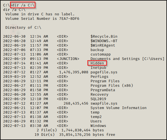Viewport: 167px width, 140px height.
Task: Click the ProgramData folder name
Action: coord(103,90)
